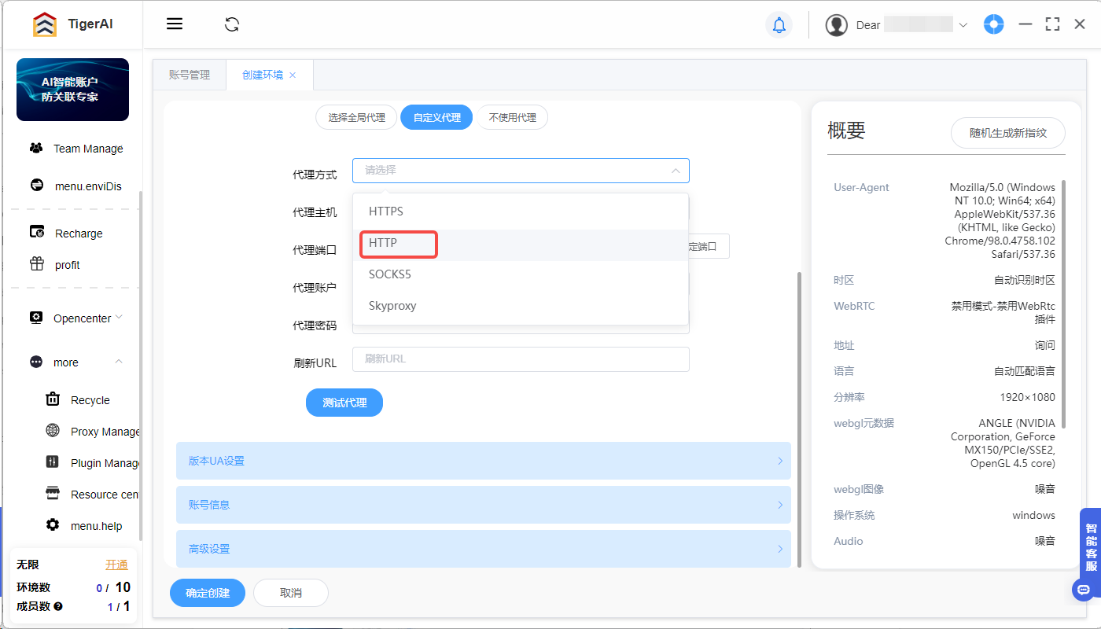Click the 取消 button
The image size is (1101, 629).
[291, 593]
